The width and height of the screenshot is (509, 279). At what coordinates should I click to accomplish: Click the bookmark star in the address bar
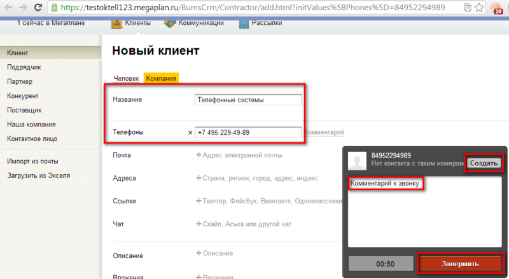(x=479, y=8)
